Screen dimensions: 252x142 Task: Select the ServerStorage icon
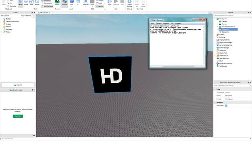[218, 48]
